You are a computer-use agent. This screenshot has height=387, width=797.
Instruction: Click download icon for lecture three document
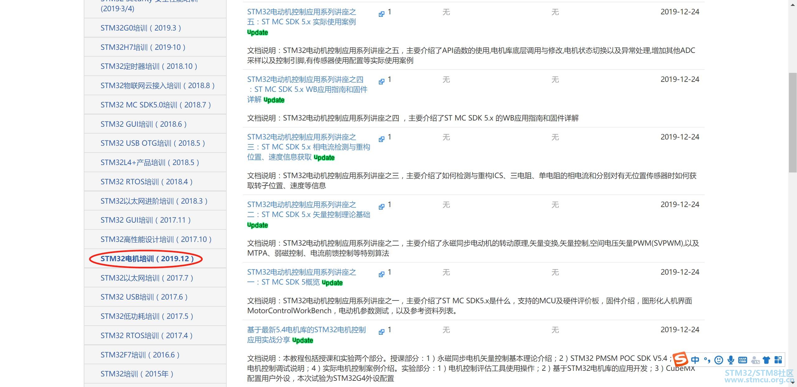tap(381, 139)
